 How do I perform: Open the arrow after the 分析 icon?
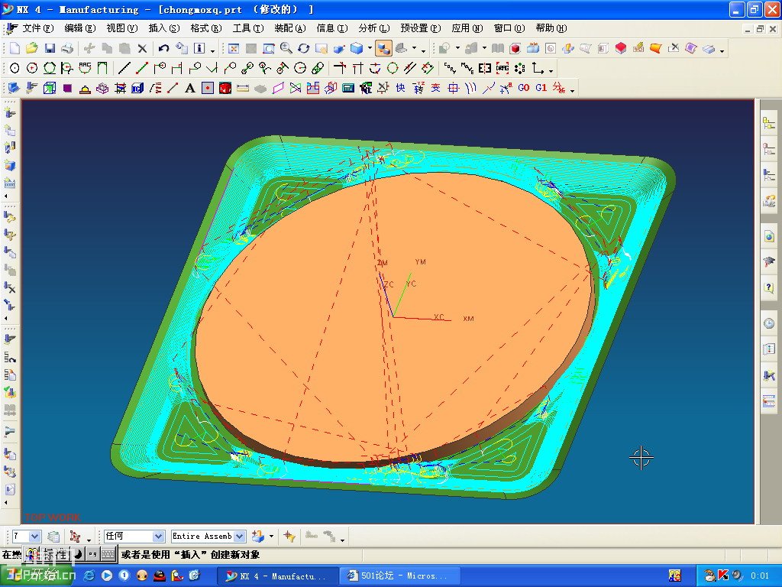click(x=572, y=90)
